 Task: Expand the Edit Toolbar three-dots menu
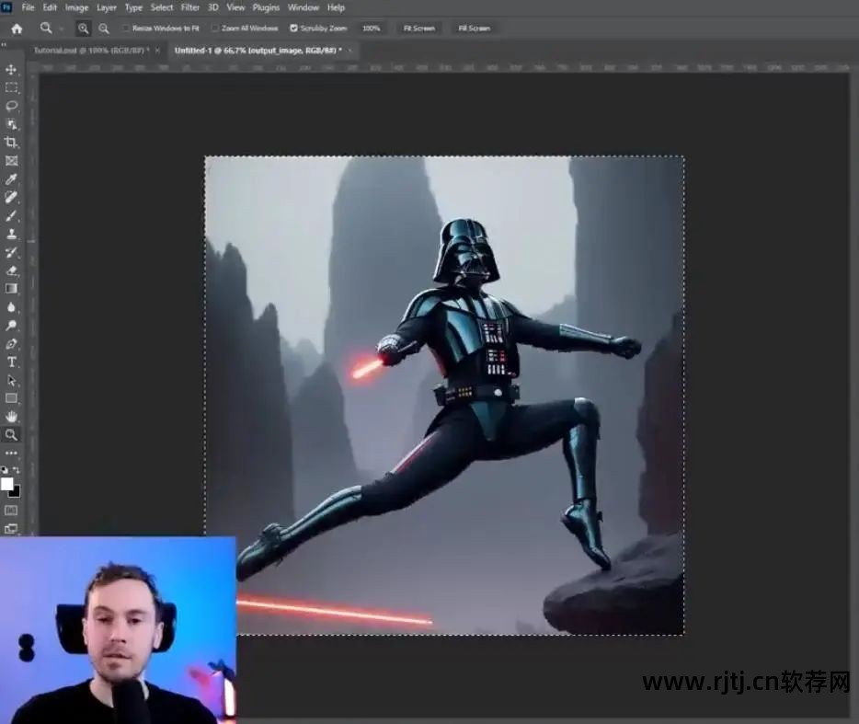click(12, 454)
